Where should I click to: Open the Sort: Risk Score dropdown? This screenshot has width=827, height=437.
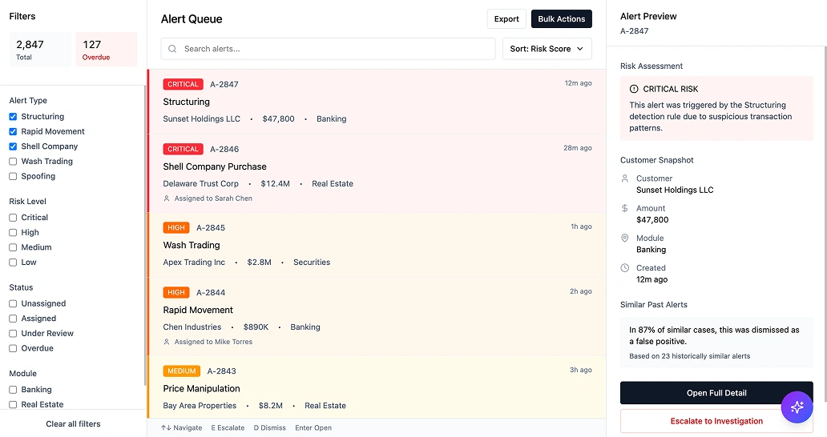point(547,49)
